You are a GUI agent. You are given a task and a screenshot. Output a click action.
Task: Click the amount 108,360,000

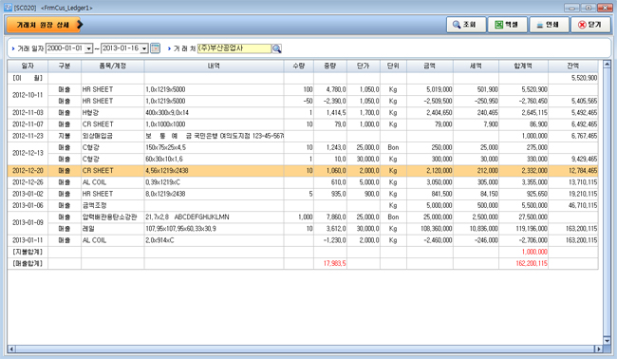(430, 229)
